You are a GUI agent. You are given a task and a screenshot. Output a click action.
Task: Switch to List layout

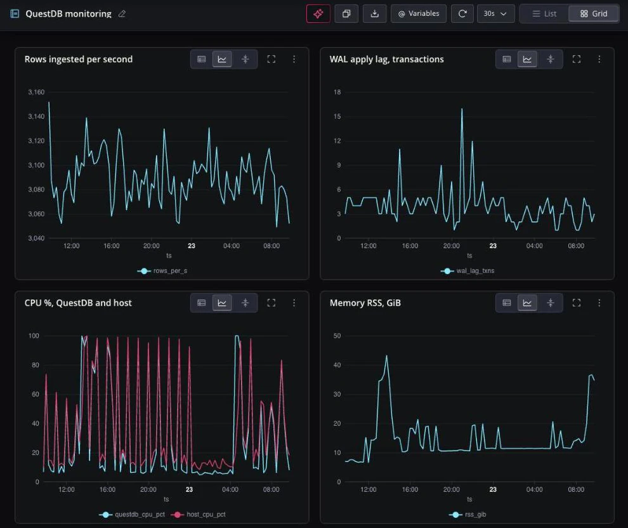click(544, 13)
